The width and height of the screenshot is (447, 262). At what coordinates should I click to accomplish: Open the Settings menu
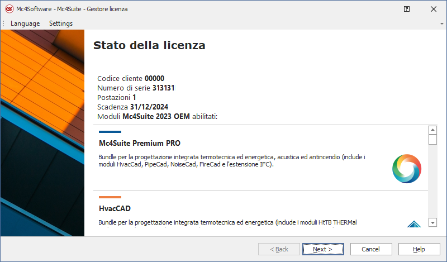pyautogui.click(x=61, y=23)
